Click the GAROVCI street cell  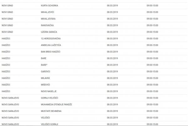(46, 71)
